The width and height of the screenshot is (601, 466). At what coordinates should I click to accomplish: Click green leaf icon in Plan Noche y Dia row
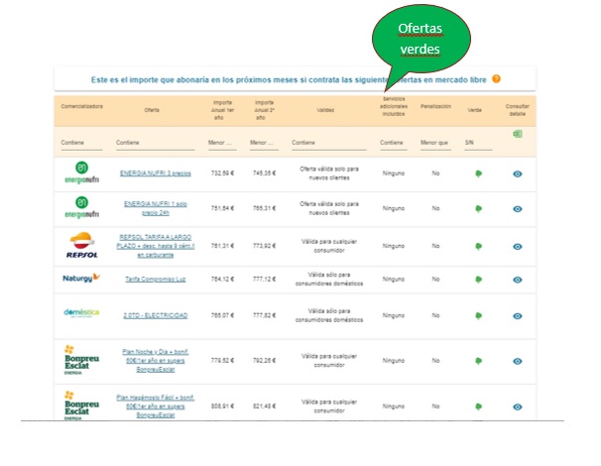click(478, 361)
